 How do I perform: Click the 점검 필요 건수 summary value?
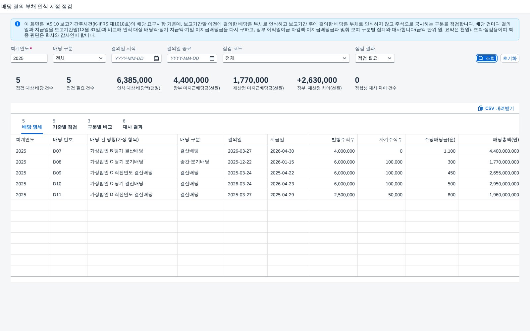[69, 80]
